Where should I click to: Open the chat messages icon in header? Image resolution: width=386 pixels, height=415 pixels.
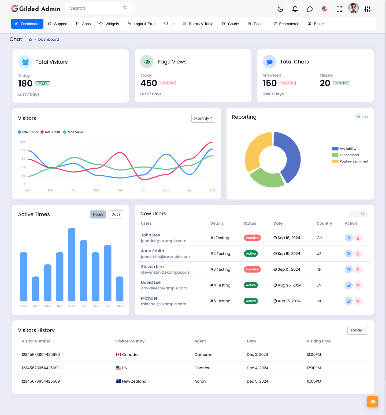pyautogui.click(x=310, y=9)
